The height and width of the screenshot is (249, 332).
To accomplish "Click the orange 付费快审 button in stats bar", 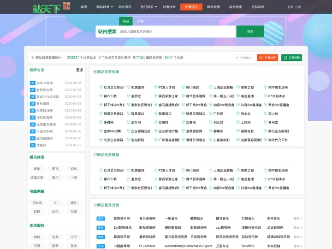I will click(x=267, y=58).
